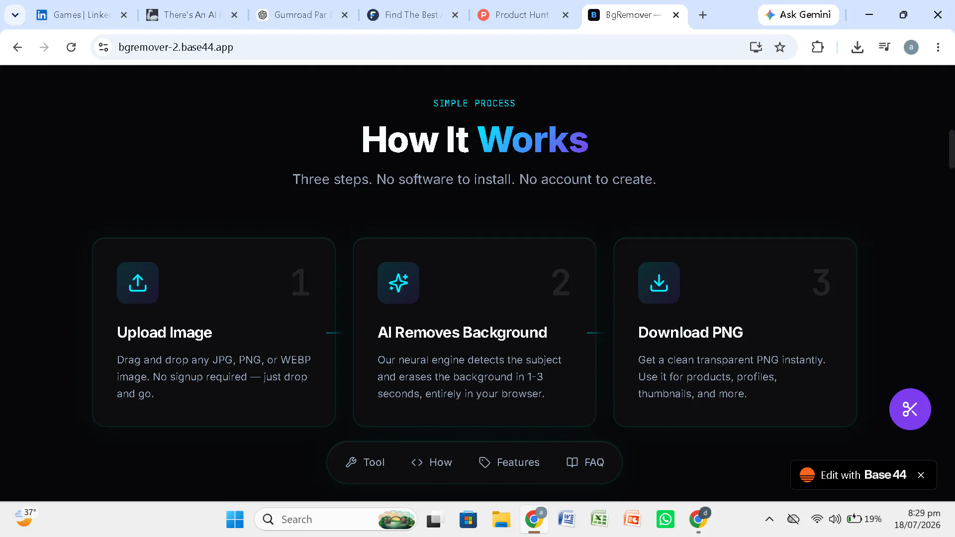955x537 pixels.
Task: Install the app via address bar icon
Action: (x=756, y=47)
